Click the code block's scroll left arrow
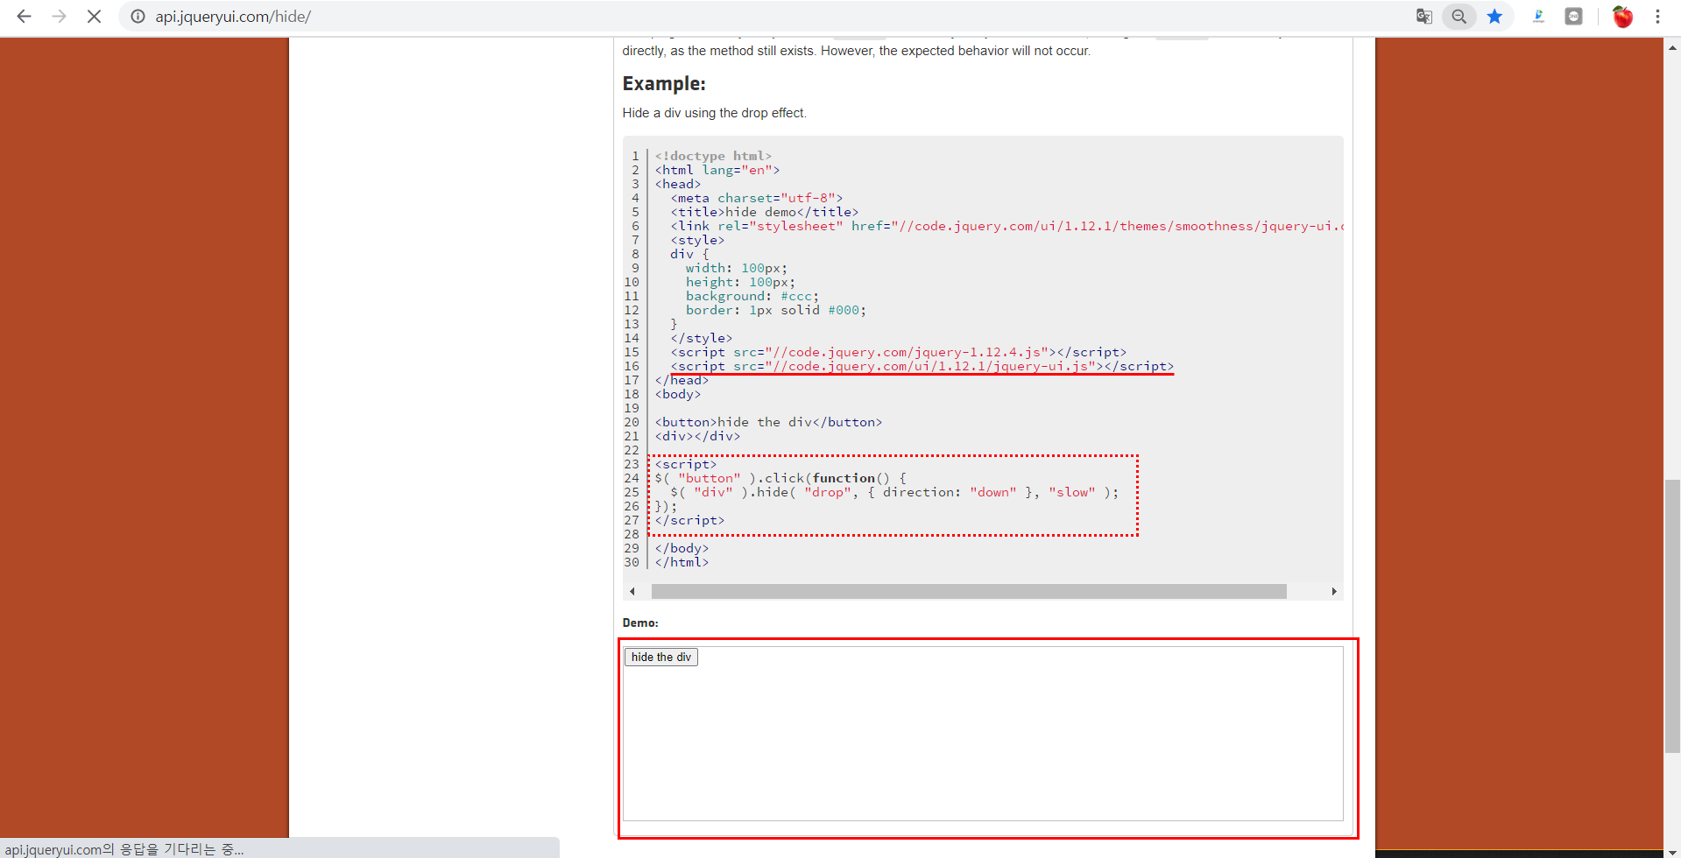 click(632, 592)
